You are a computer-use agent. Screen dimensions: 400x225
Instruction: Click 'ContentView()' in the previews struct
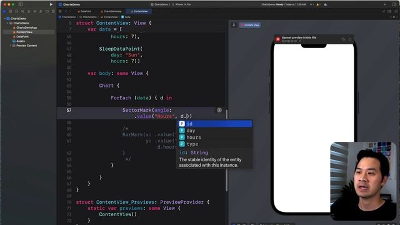[118, 214]
